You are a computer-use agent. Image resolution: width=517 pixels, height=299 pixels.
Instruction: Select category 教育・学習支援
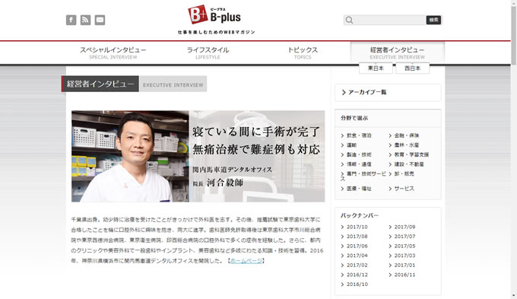[411, 154]
